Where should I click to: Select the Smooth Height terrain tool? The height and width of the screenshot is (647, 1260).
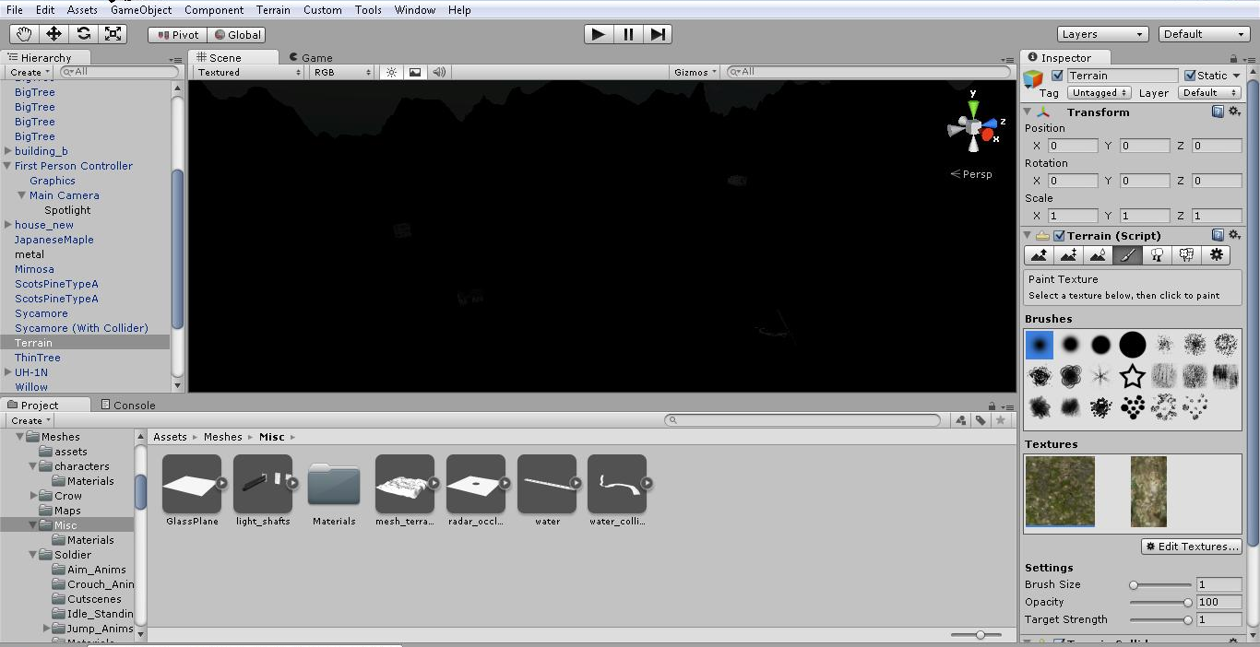(x=1098, y=255)
